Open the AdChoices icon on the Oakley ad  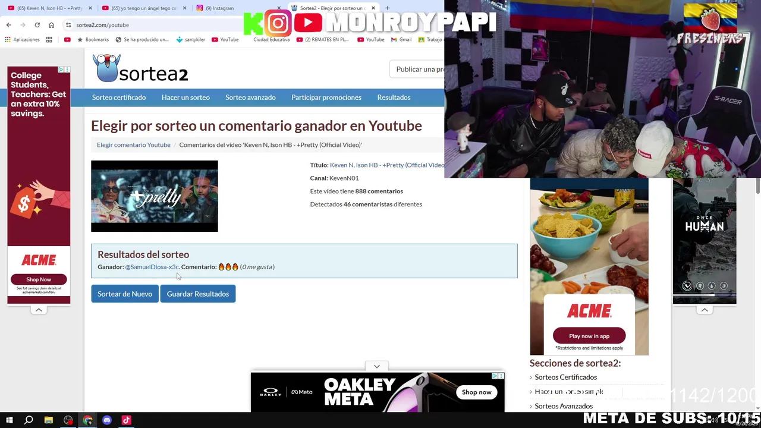(x=495, y=376)
